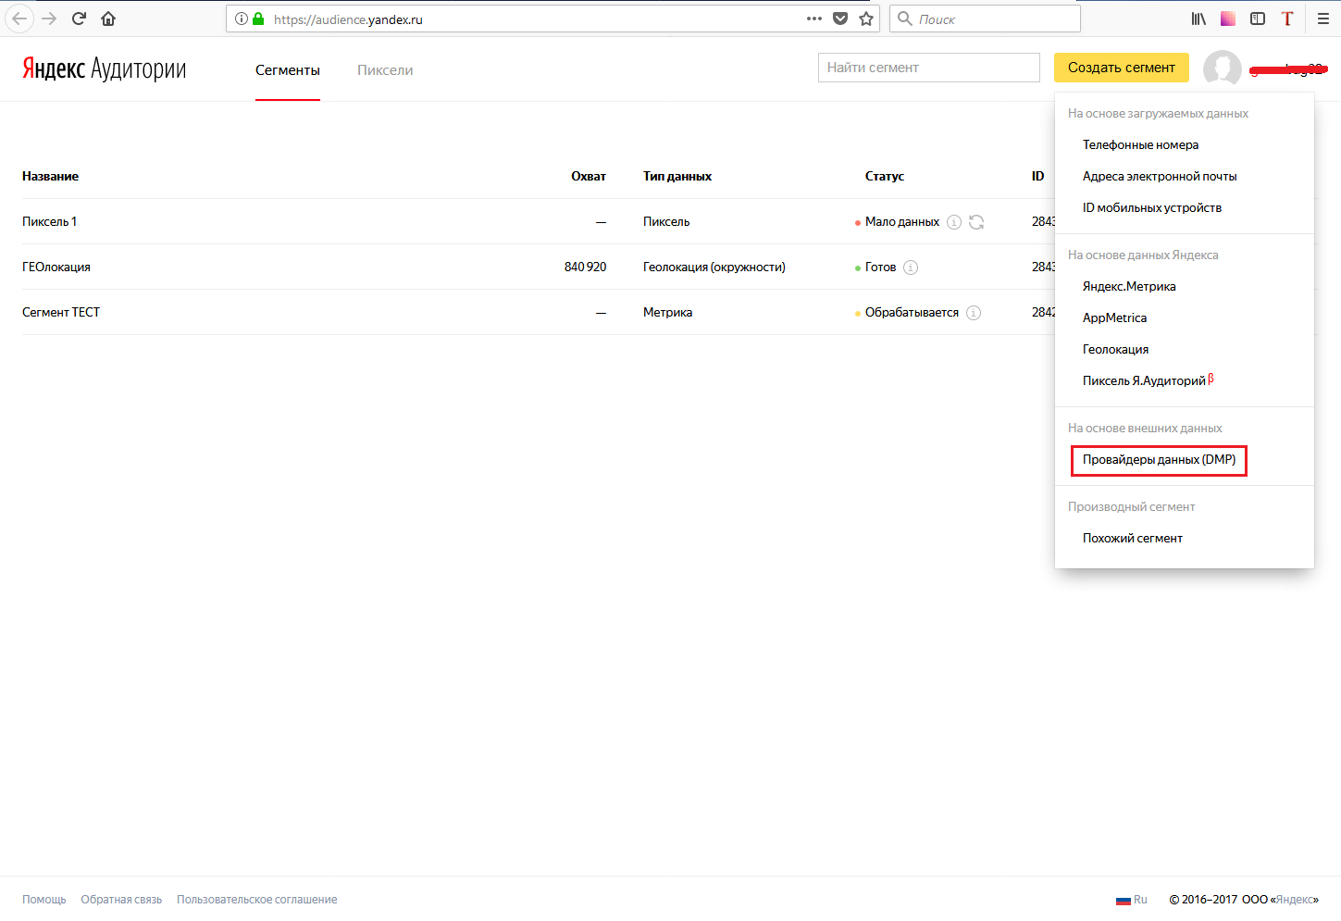Viewport: 1341px width, 921px height.
Task: Show status info for Пиксель 1 segment
Action: [954, 222]
